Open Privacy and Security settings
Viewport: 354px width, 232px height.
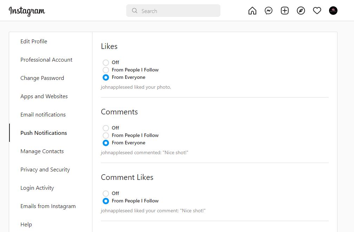(45, 170)
